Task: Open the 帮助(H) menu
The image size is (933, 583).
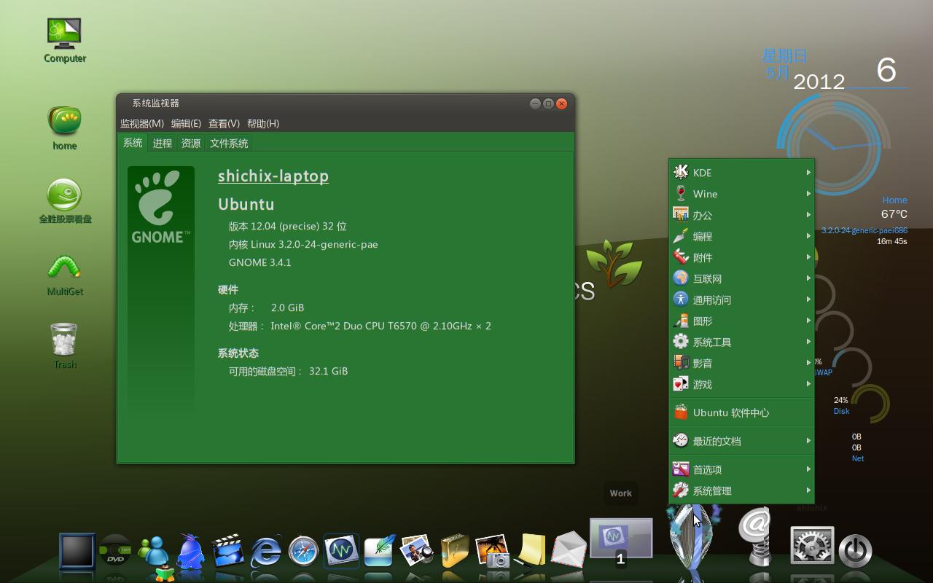Action: (263, 123)
